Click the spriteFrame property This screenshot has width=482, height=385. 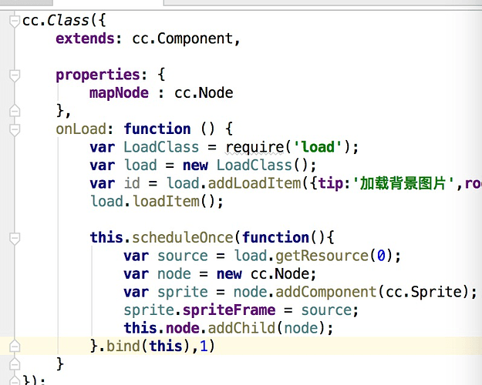click(x=229, y=310)
